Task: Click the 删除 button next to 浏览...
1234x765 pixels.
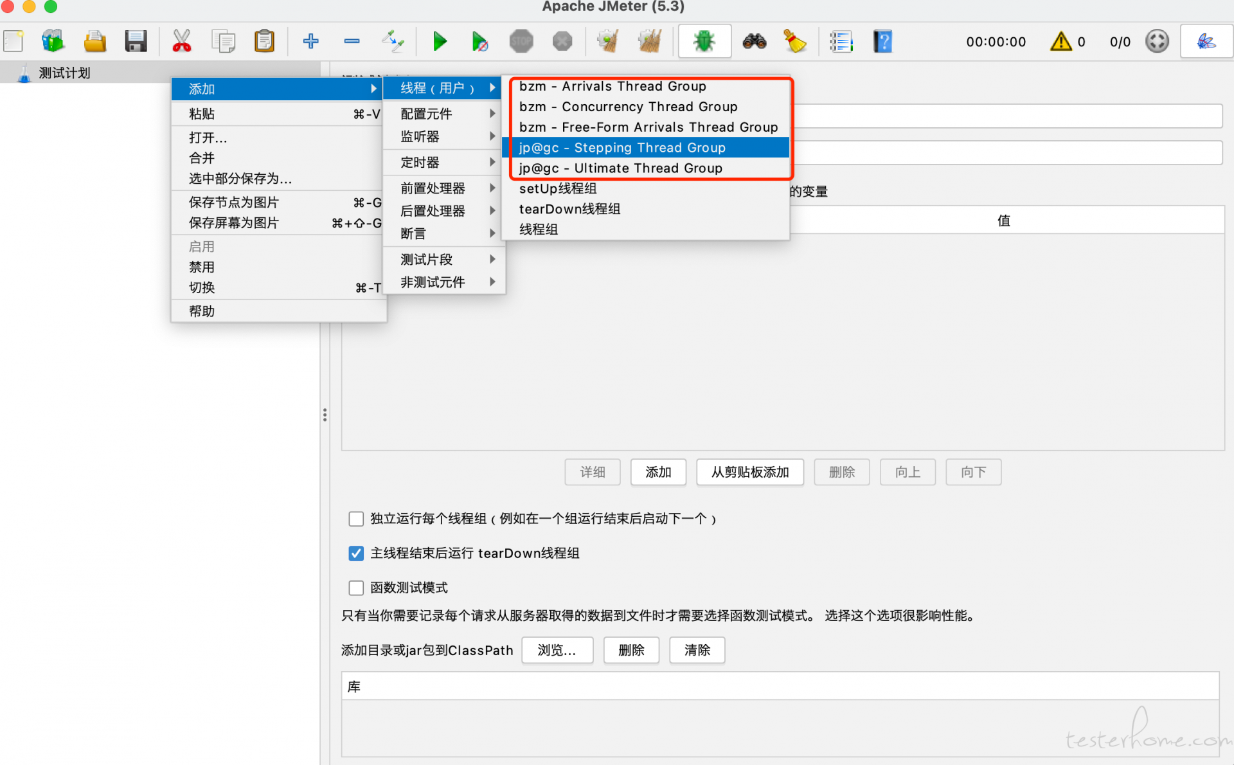Action: pos(632,651)
